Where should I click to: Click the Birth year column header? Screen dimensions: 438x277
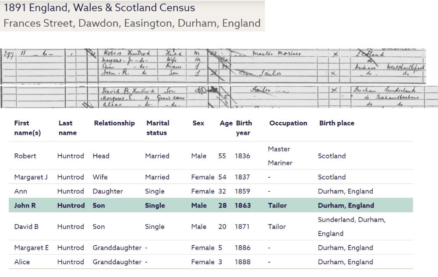[x=244, y=128]
